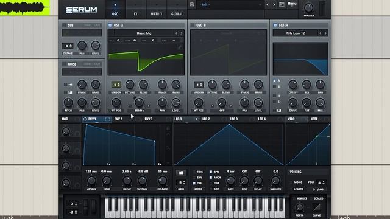The height and width of the screenshot is (219, 390).
Task: Enable LFO TRIG mode
Action: coord(194,172)
